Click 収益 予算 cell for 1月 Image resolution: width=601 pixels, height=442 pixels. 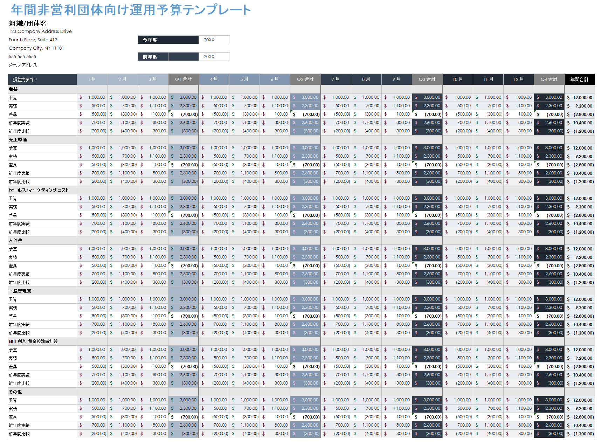(x=92, y=98)
